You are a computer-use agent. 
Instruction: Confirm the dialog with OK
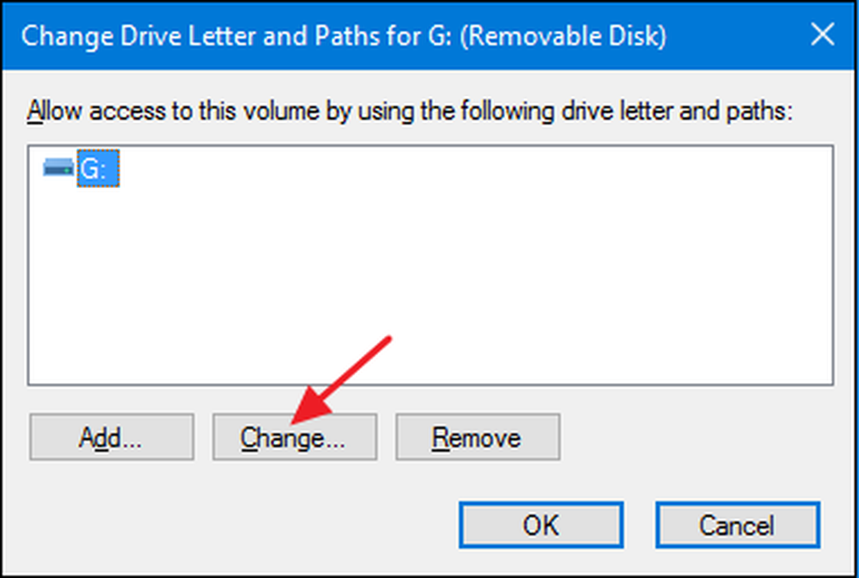541,525
